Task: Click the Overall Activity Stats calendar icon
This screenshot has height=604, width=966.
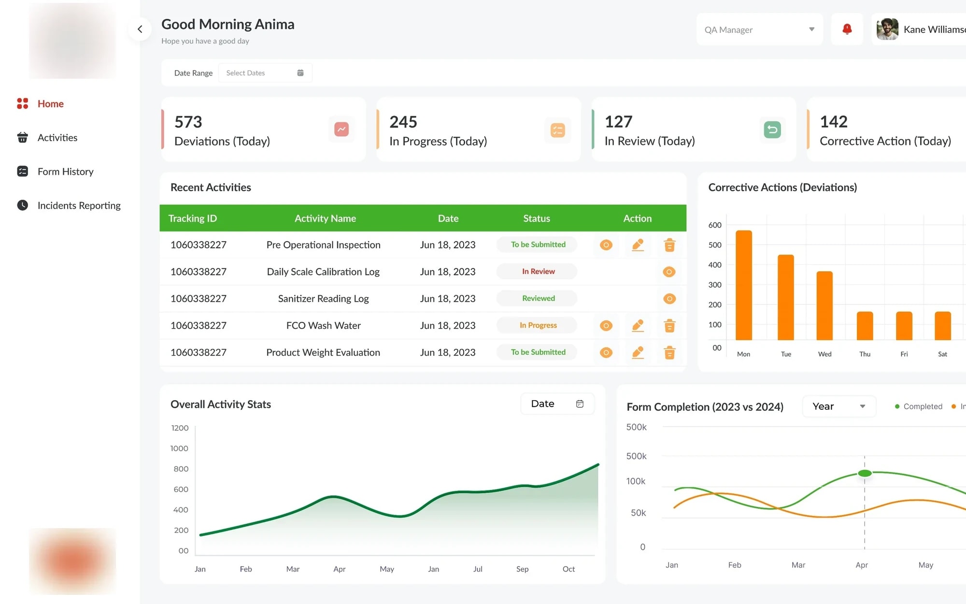Action: click(x=580, y=404)
